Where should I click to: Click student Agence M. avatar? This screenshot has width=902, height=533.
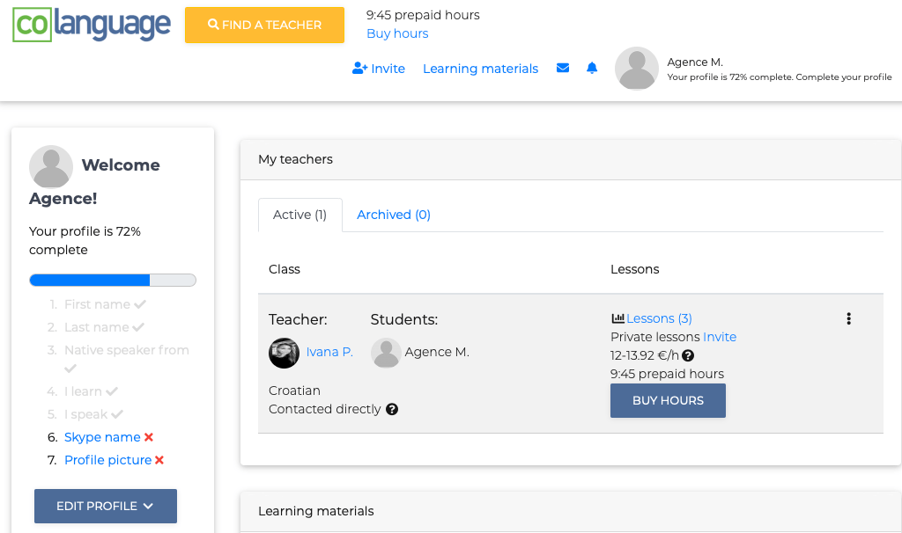click(386, 353)
